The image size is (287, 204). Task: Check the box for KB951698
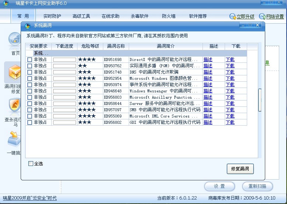pyautogui.click(x=30, y=59)
